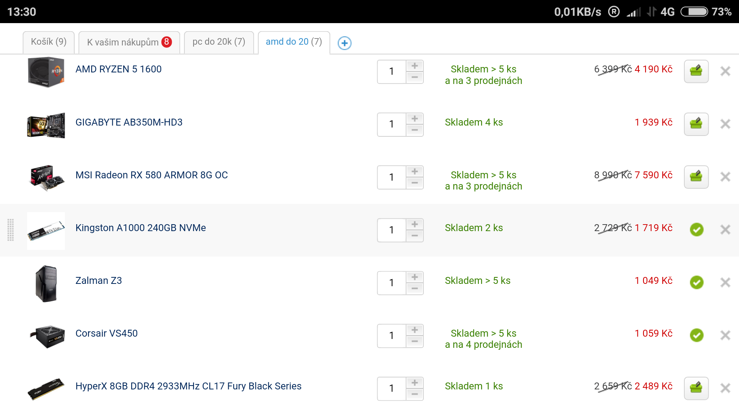Edit quantity field for Kingston A1000
Viewport: 739px width, 416px height.
[x=392, y=230]
